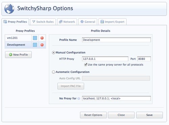Screen dimensions: 169x125
Task: Click the blue color square for Development
Action: pyautogui.click(x=35, y=45)
